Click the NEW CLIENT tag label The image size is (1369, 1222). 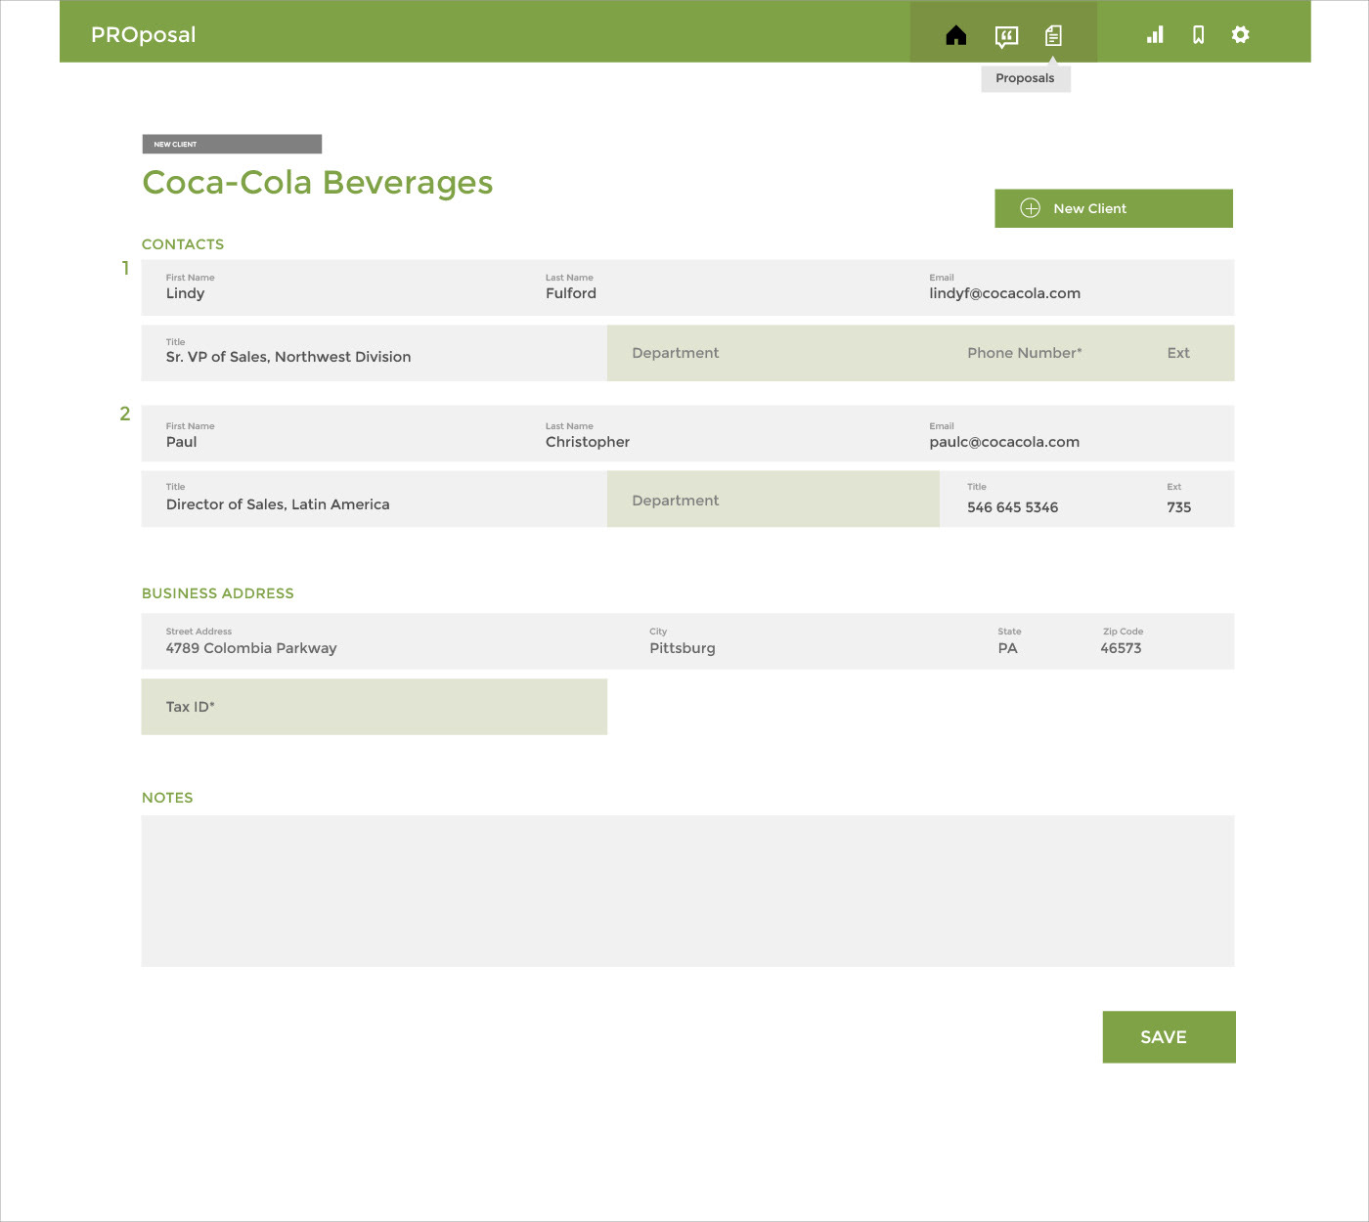(232, 144)
